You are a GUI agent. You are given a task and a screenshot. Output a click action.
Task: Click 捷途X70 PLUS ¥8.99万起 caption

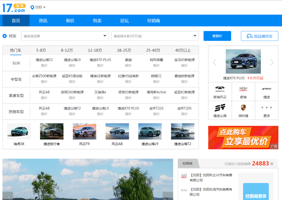pyautogui.click(x=243, y=78)
